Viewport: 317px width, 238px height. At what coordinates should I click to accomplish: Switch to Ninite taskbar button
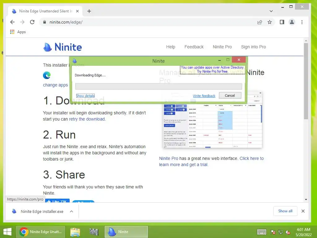(x=126, y=232)
